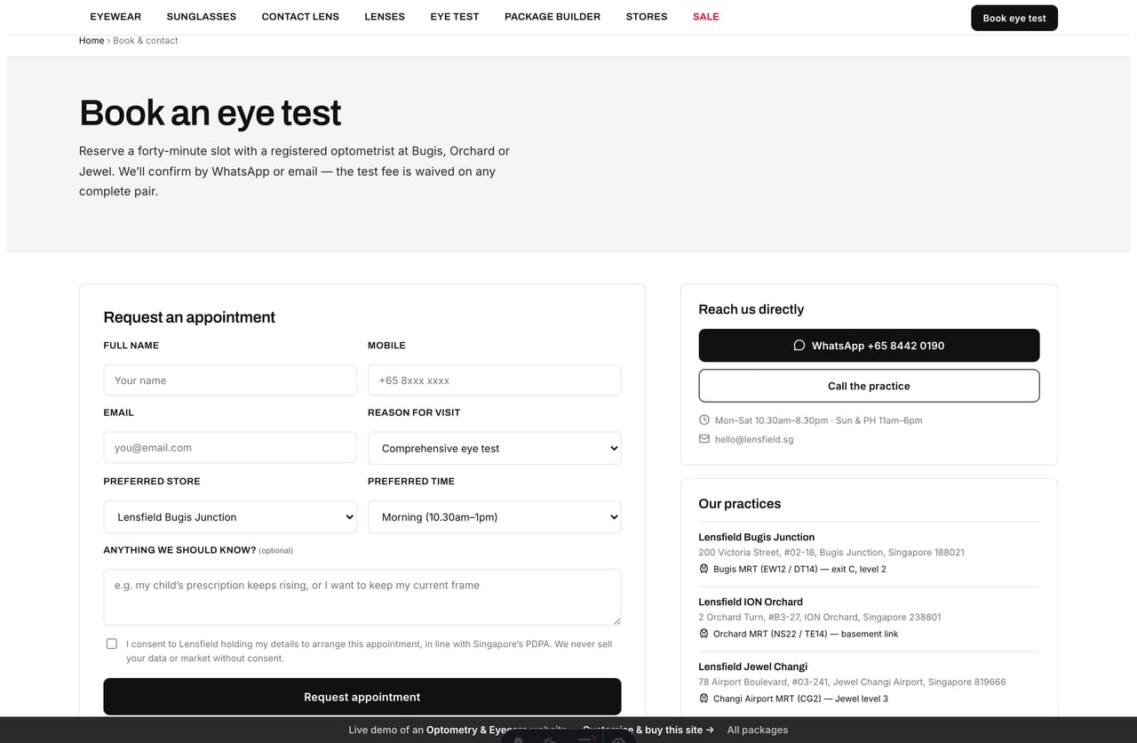Click the 78 Airport Boulevard address line
Screen dimensions: 1137x743
853,682
